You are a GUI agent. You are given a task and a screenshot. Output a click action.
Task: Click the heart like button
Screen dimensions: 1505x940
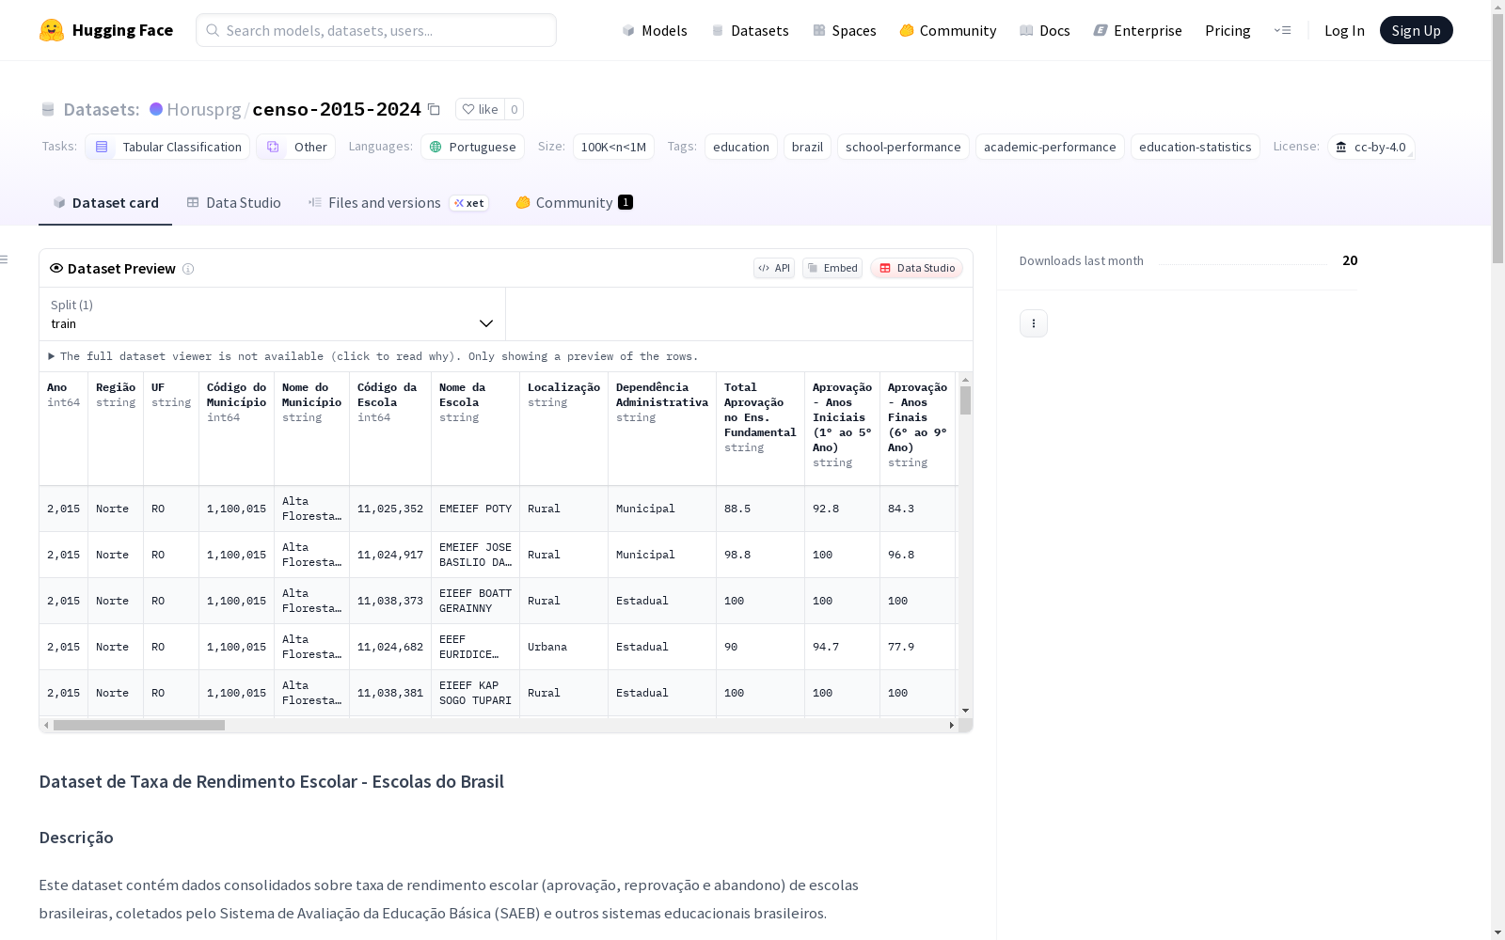(480, 109)
